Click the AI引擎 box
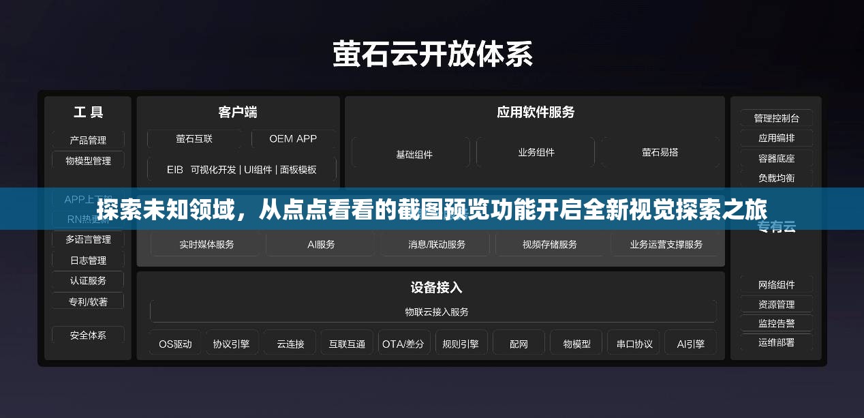Image resolution: width=864 pixels, height=418 pixels. click(x=691, y=344)
